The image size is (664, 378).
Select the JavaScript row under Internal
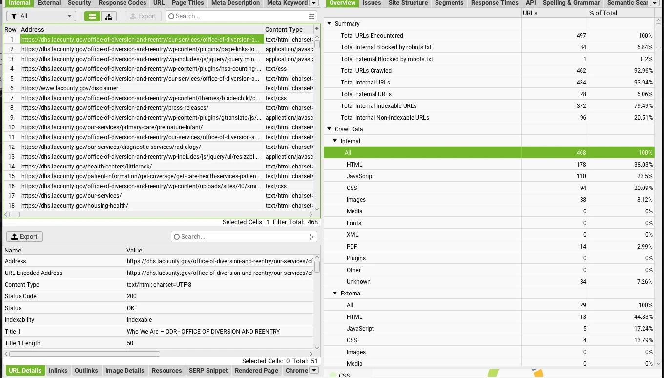point(489,176)
